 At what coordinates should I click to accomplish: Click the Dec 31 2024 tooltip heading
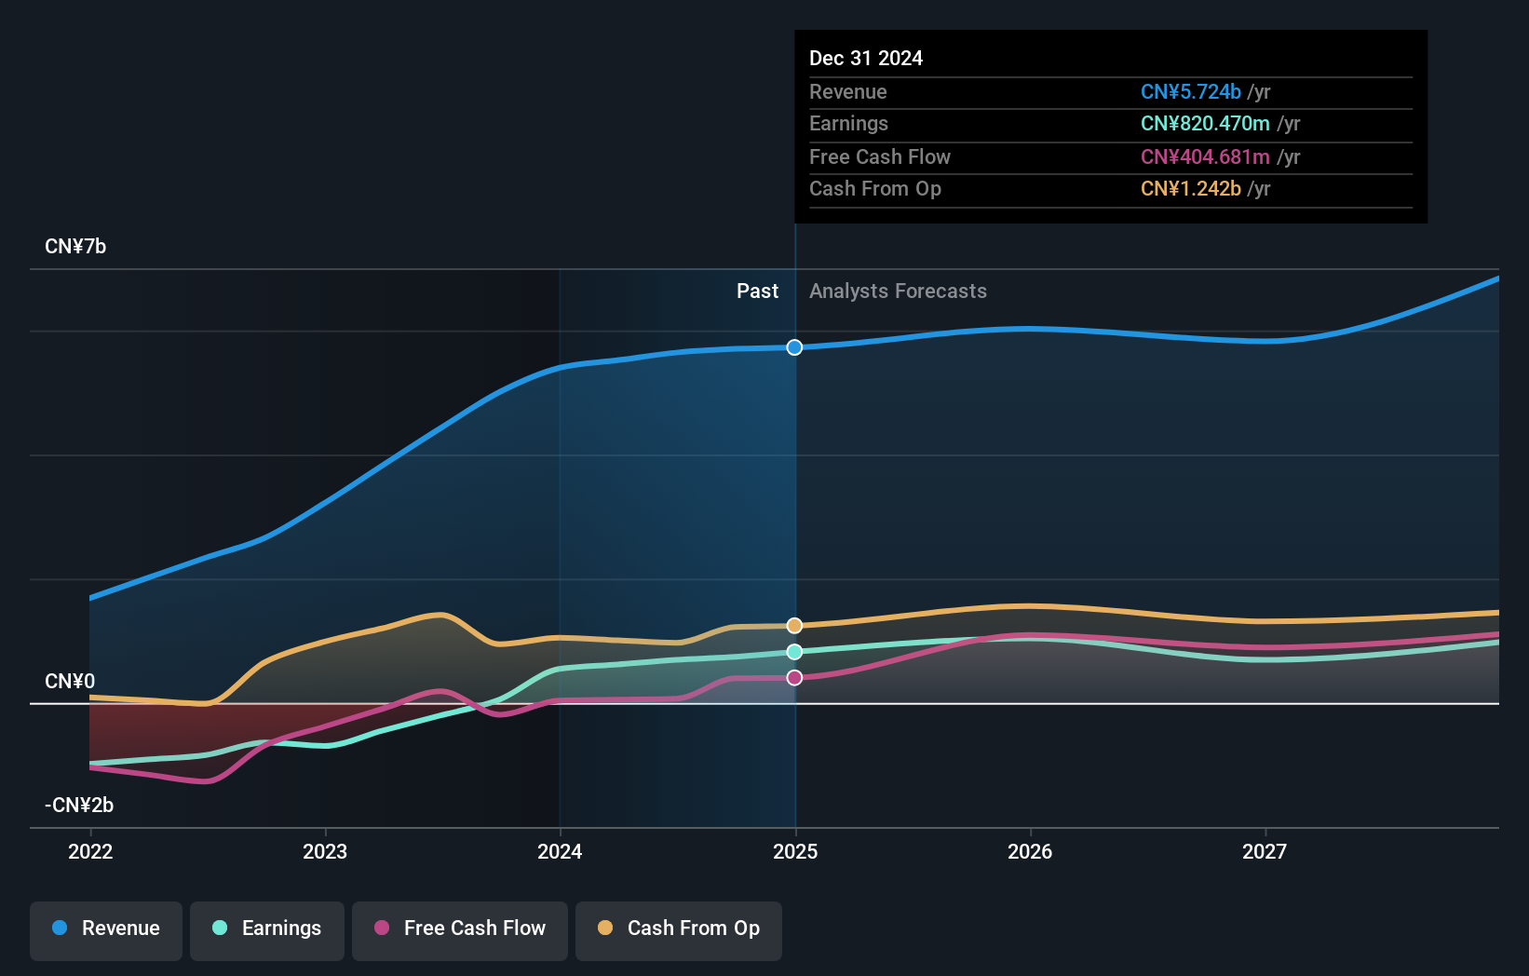(866, 59)
